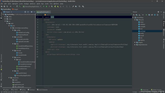165x93 pixels.
Task: Collapse the config package folder
Action: tap(13, 30)
